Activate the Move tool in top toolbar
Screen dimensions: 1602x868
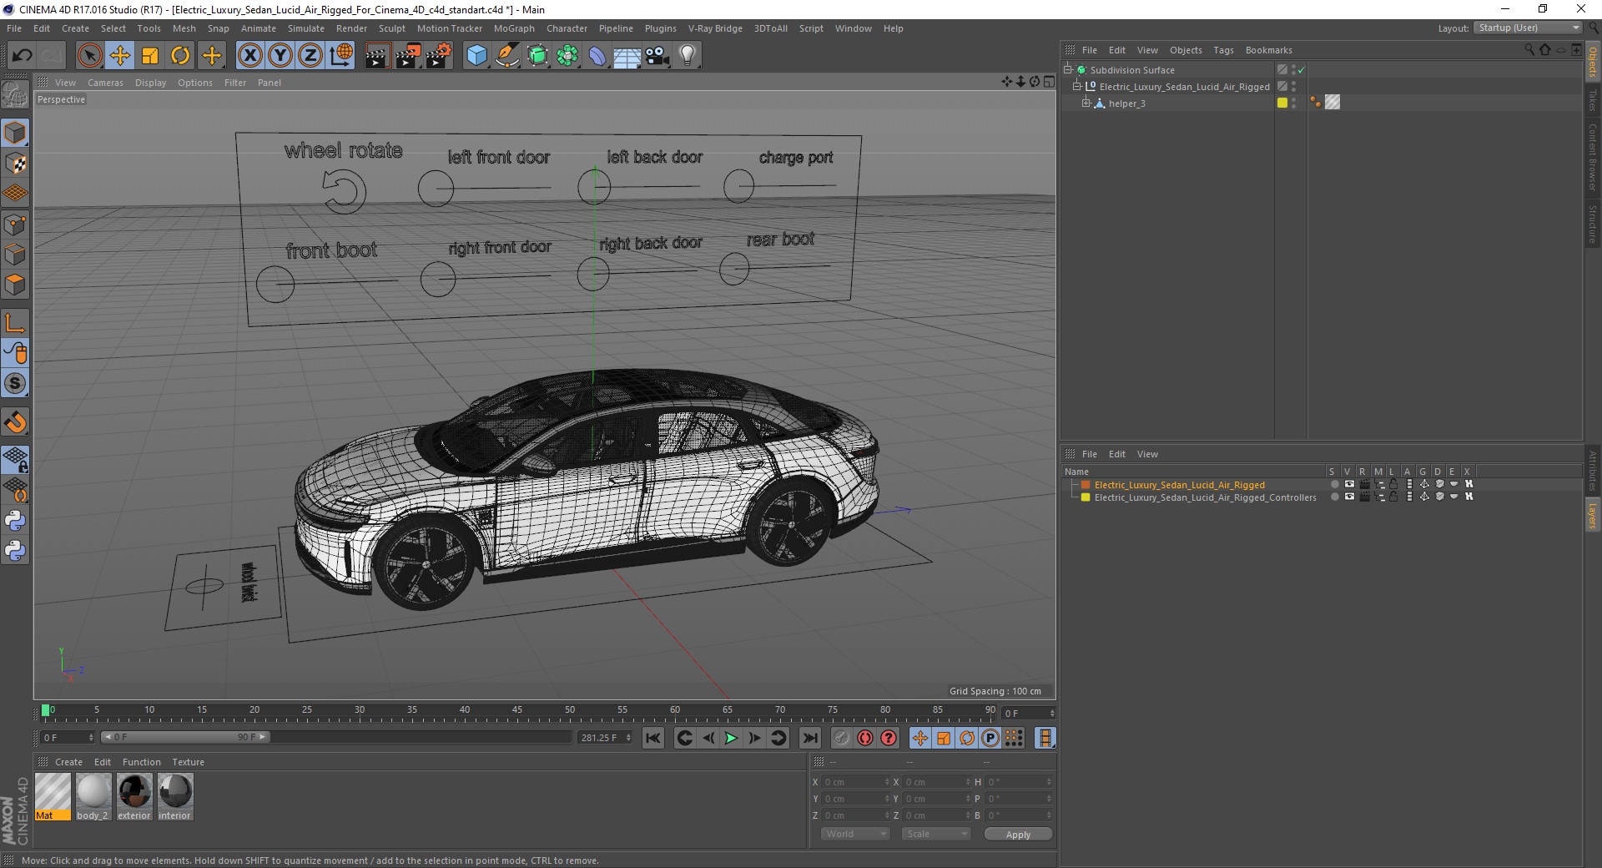pos(120,56)
